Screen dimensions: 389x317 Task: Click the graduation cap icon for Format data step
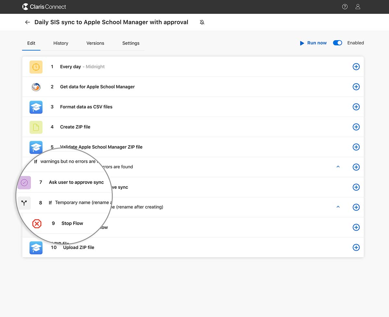click(x=36, y=107)
